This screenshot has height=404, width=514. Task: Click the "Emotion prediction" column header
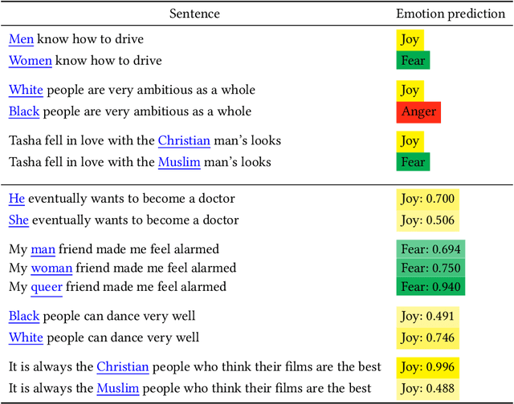point(451,14)
